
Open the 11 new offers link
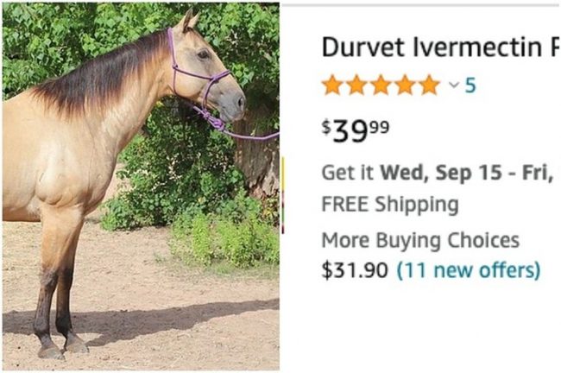(469, 269)
